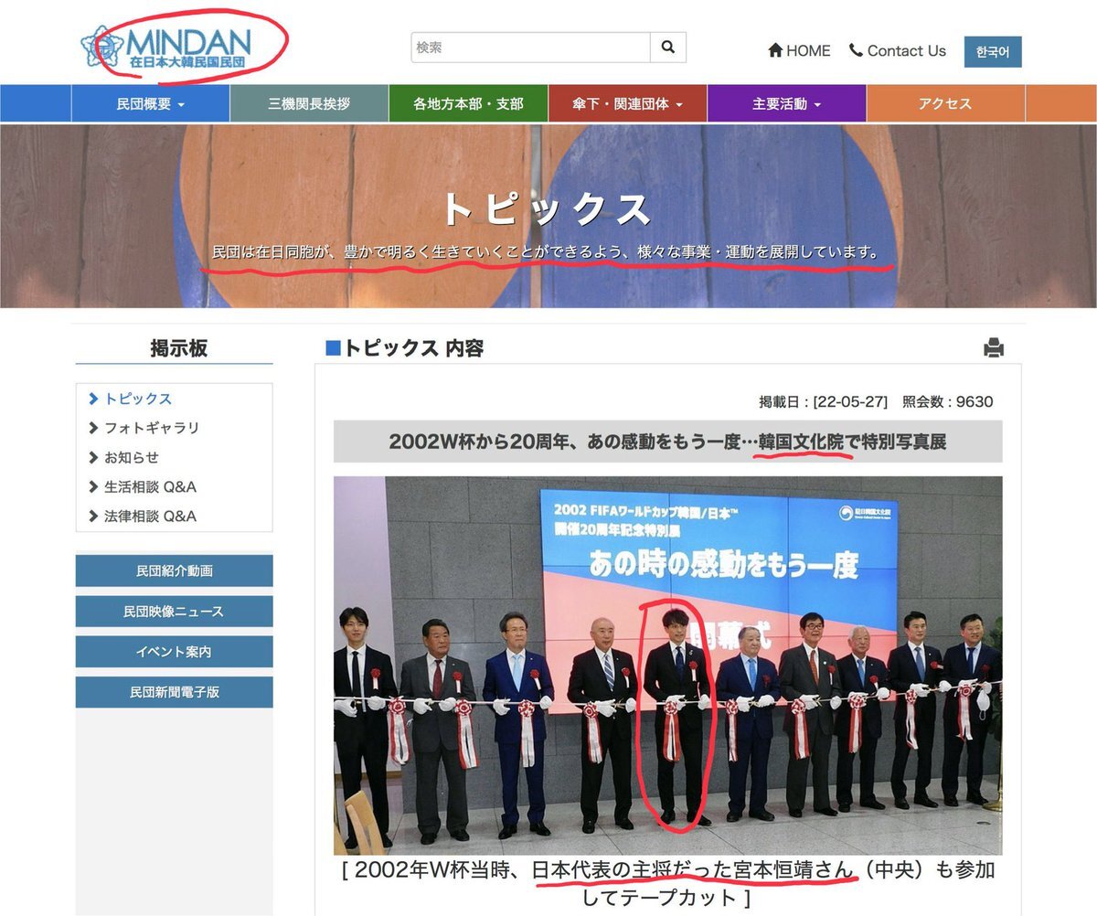
Task: Click the 民団紹介動画 button
Action: [174, 570]
